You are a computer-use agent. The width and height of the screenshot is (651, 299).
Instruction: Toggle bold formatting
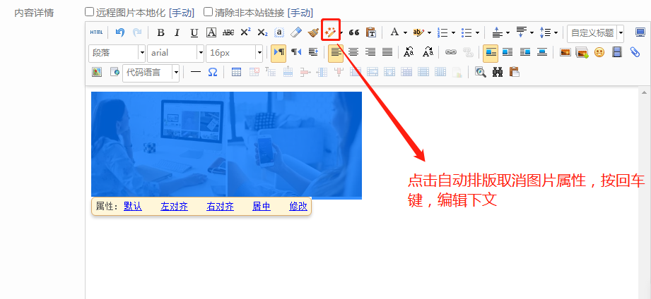160,32
